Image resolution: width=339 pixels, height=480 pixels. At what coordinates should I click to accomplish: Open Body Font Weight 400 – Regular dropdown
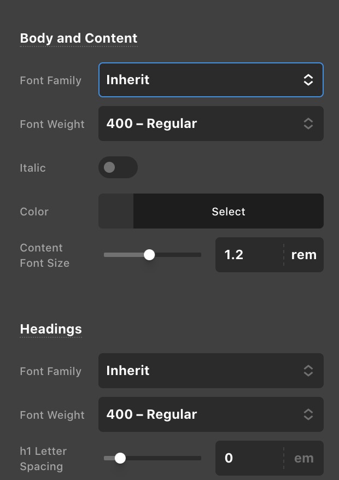[x=211, y=124]
